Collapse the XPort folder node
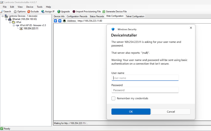The height and width of the screenshot is (131, 211). (10, 22)
